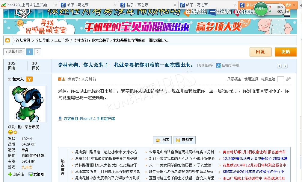Close the hao123 browser tab
Image resolution: width=302 pixels, height=182 pixels.
pyautogui.click(x=56, y=5)
